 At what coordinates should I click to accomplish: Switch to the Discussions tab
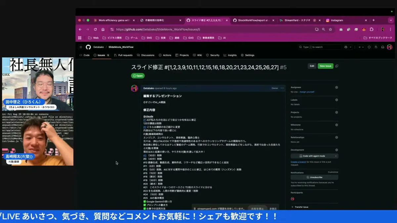[x=146, y=55]
